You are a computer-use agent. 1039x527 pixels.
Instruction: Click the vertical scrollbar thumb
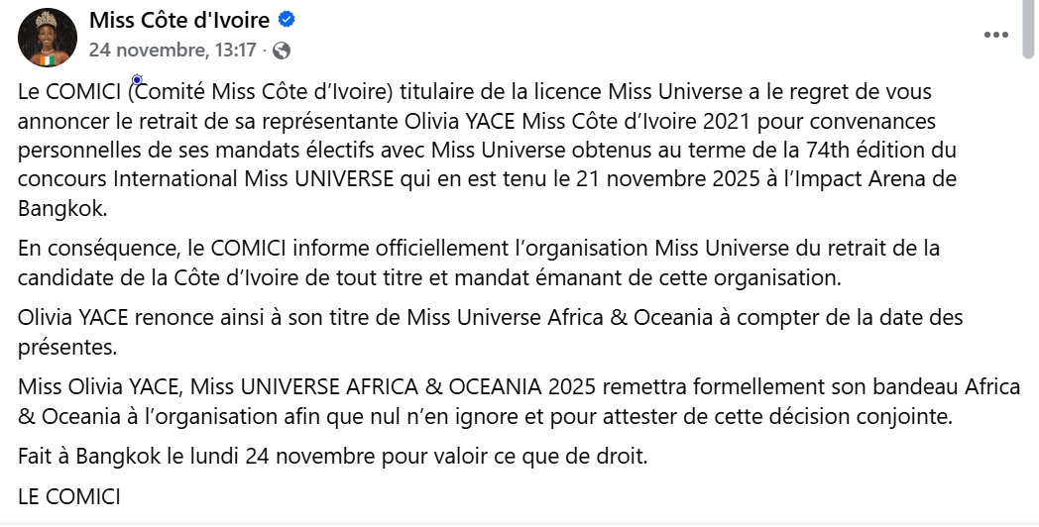(x=1030, y=30)
